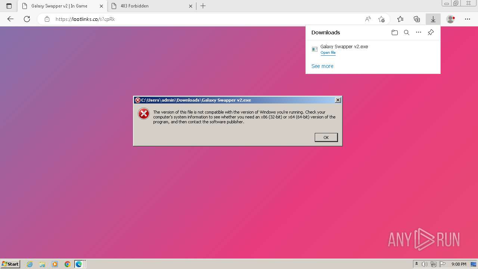478x269 pixels.
Task: Click See more in Downloads panel
Action: pyautogui.click(x=322, y=66)
